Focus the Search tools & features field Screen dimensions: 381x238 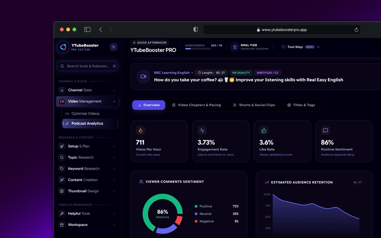(88, 66)
